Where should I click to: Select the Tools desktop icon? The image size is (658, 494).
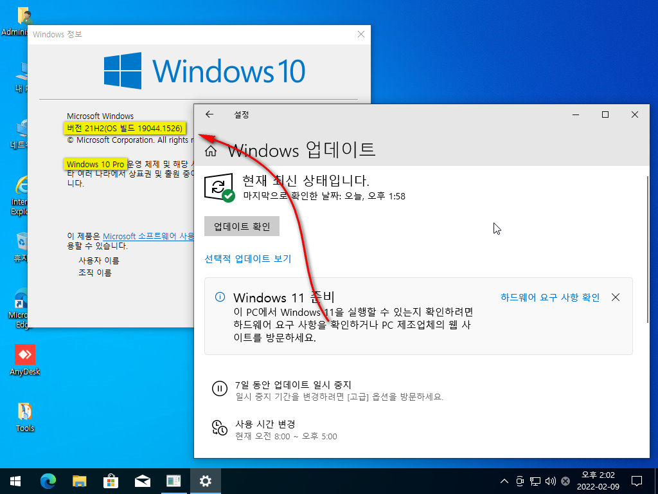[x=25, y=417]
